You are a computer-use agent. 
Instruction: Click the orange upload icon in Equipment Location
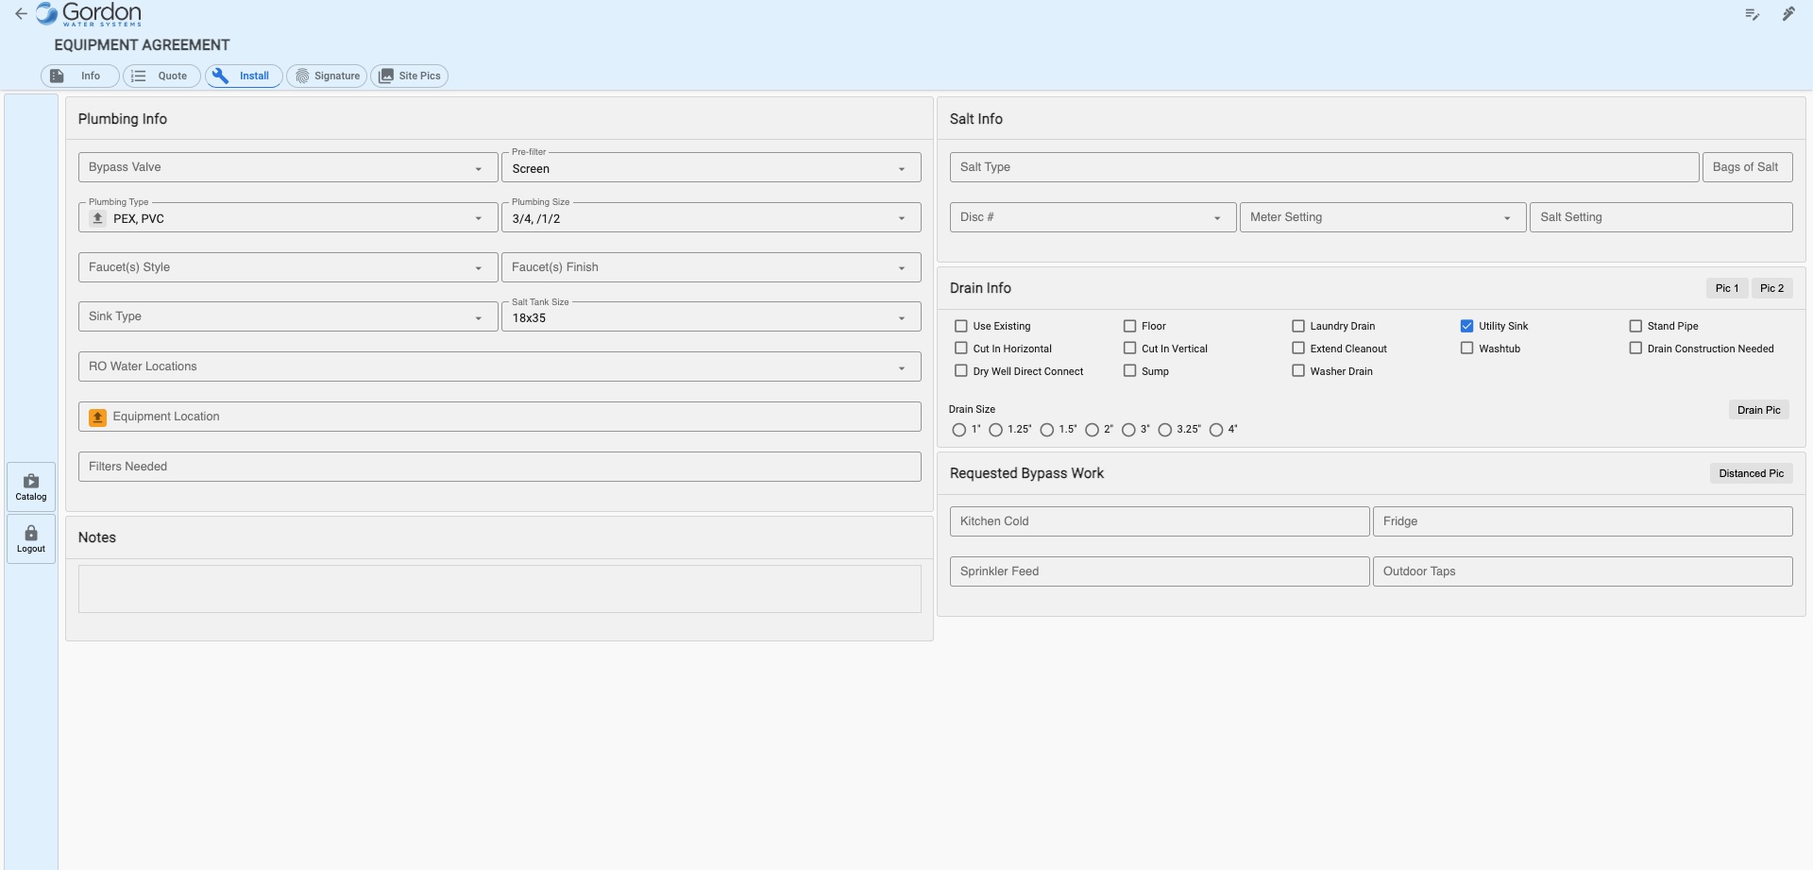point(98,417)
